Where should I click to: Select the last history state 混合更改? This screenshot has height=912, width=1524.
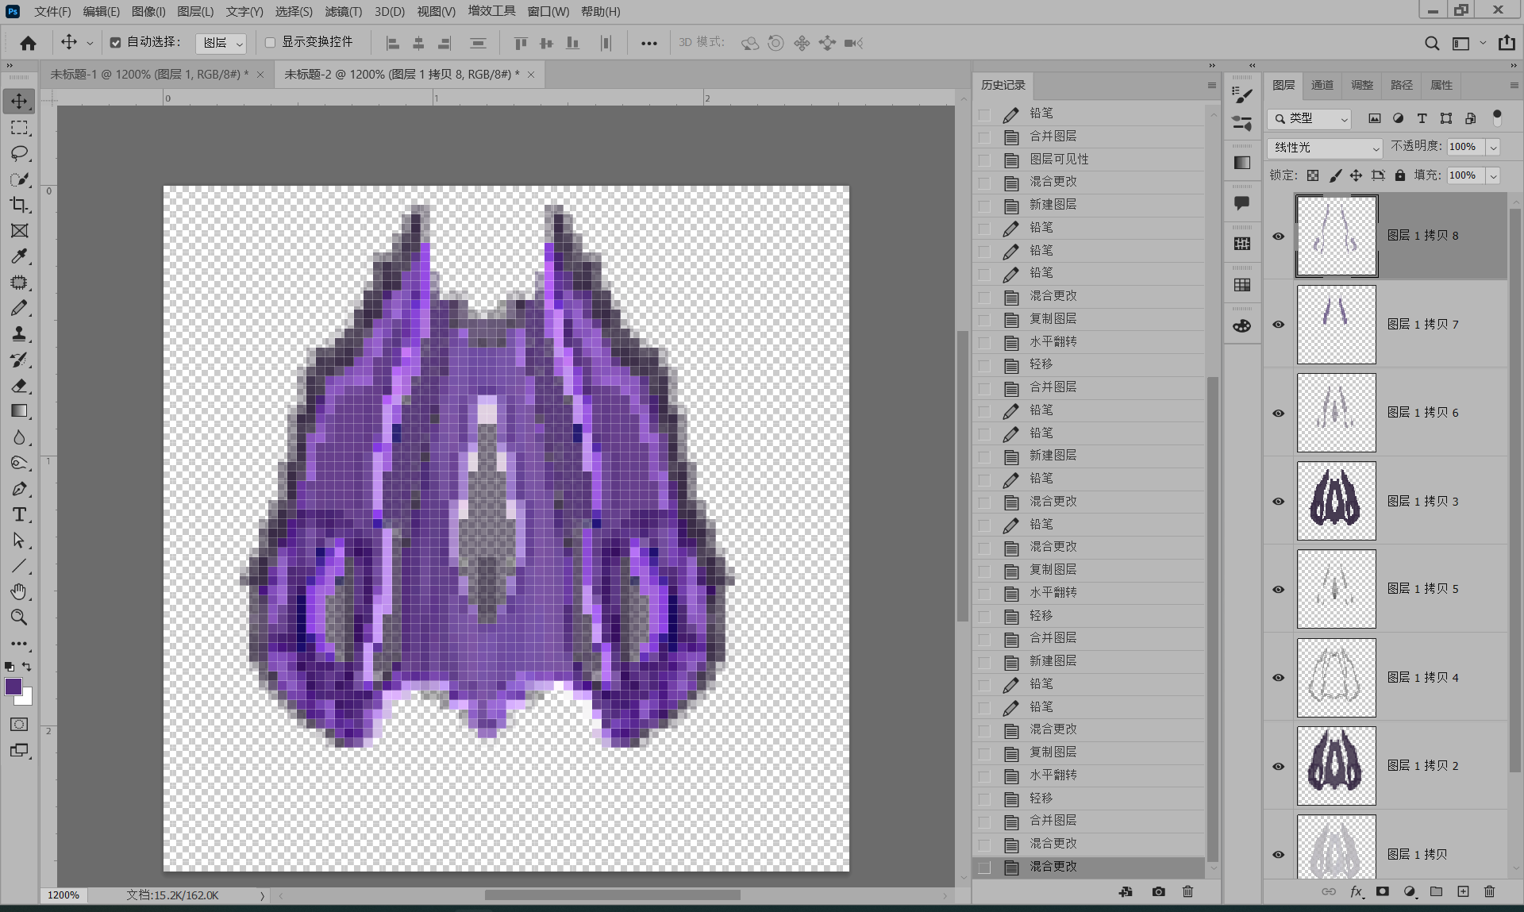pos(1088,867)
